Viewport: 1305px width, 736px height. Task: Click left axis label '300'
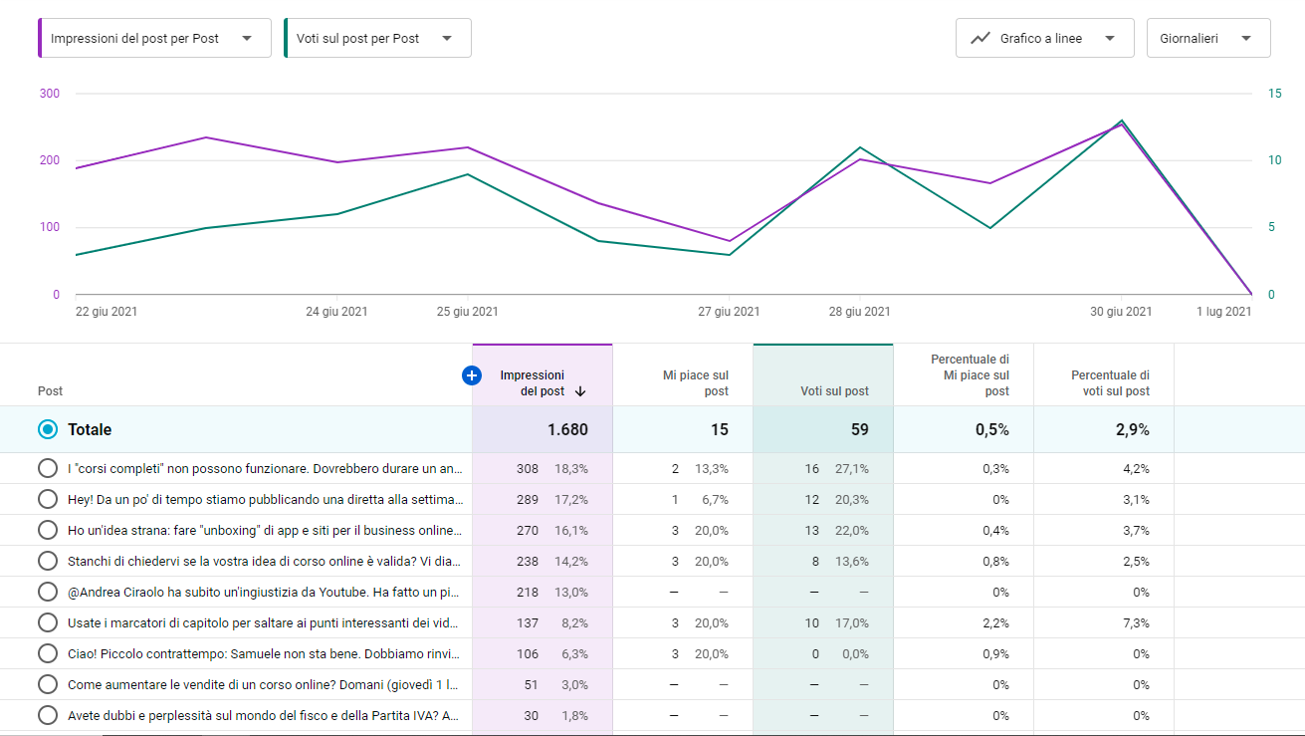(50, 94)
